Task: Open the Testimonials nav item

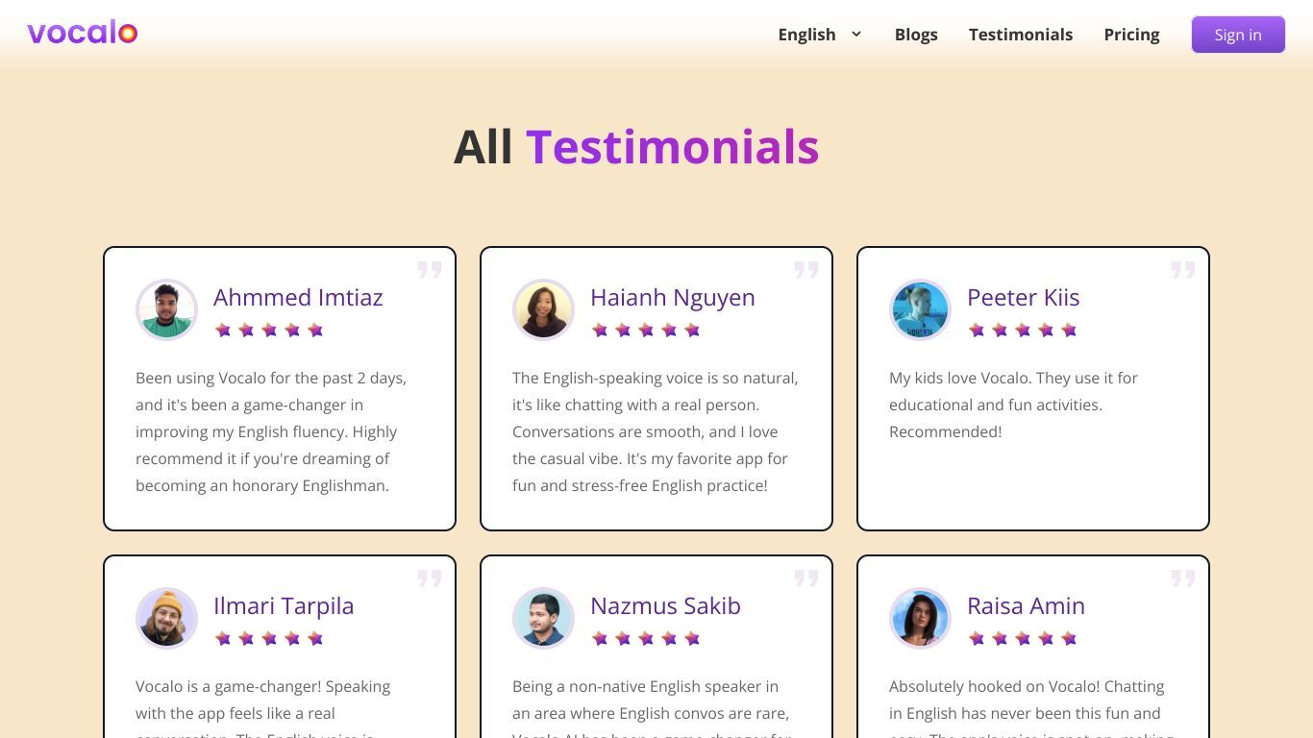Action: click(1021, 35)
